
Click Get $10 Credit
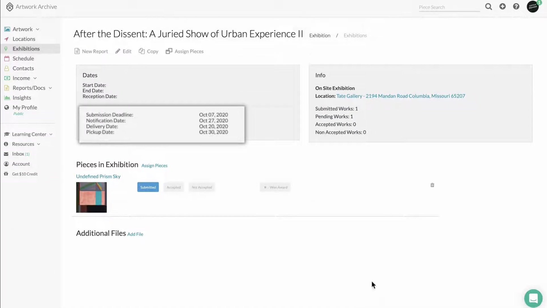click(25, 174)
